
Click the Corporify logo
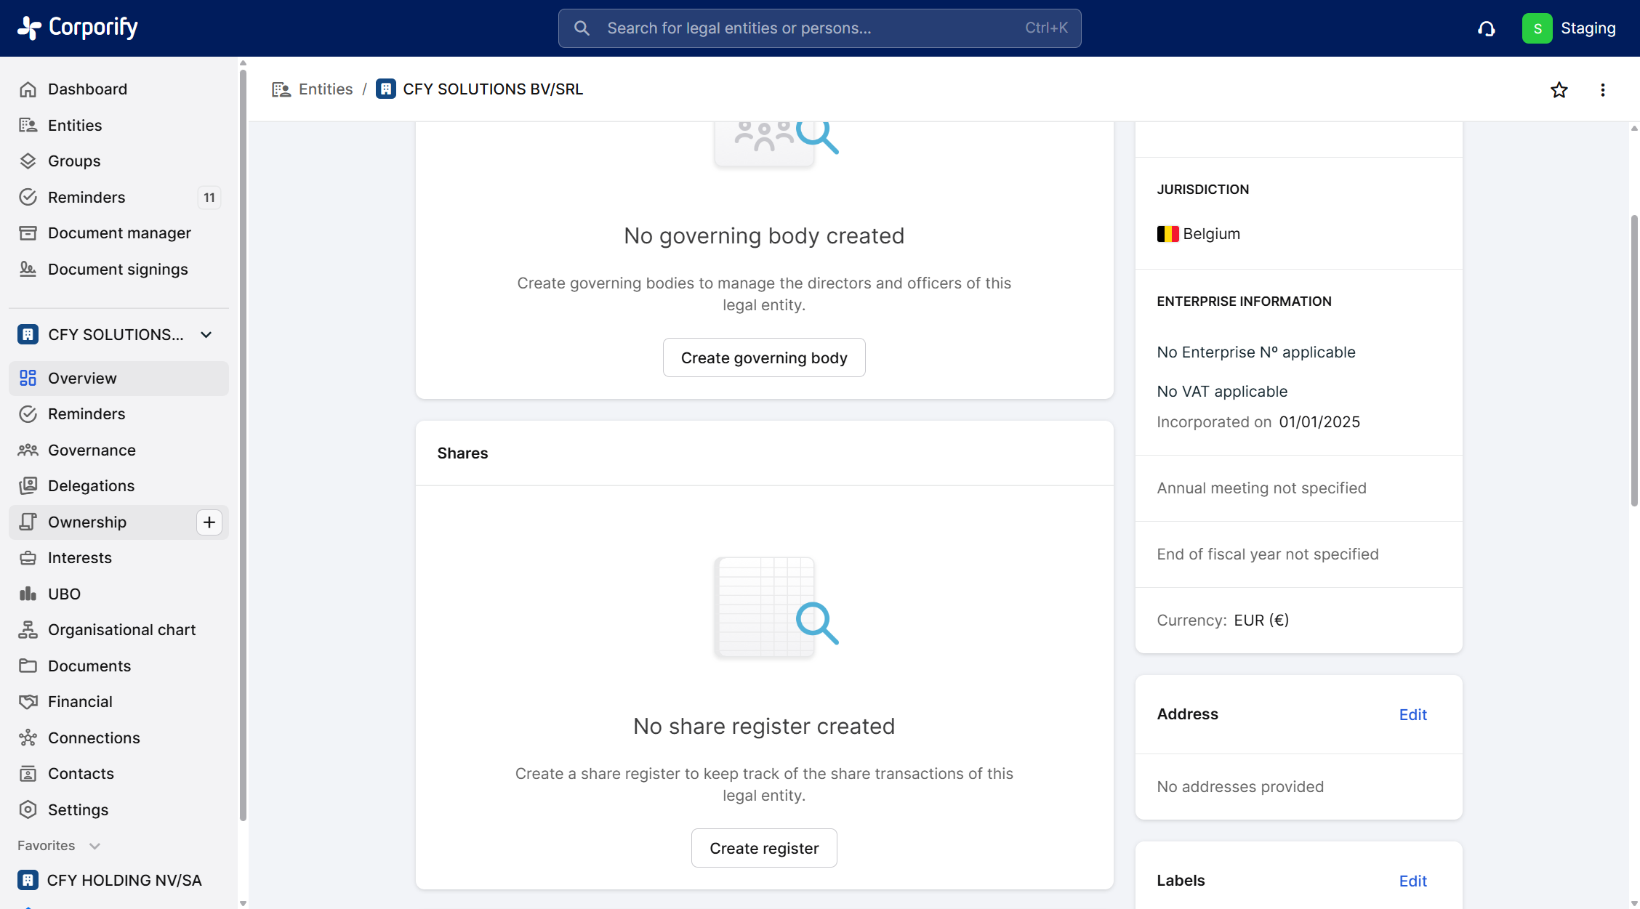78,28
